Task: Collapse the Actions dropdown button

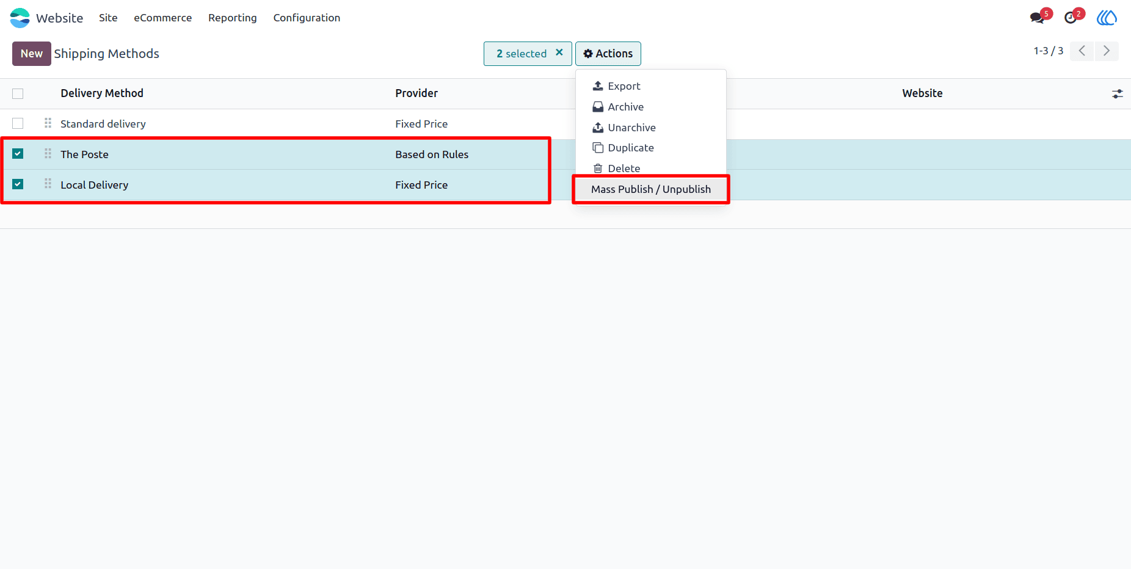Action: (608, 54)
